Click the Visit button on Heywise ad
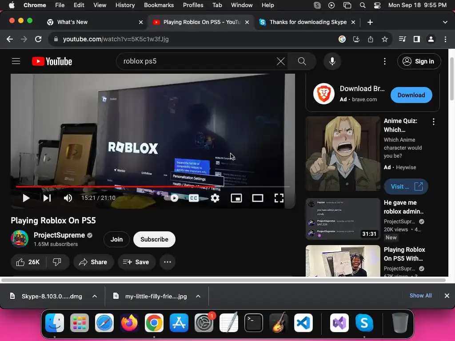The height and width of the screenshot is (341, 455). pyautogui.click(x=406, y=186)
